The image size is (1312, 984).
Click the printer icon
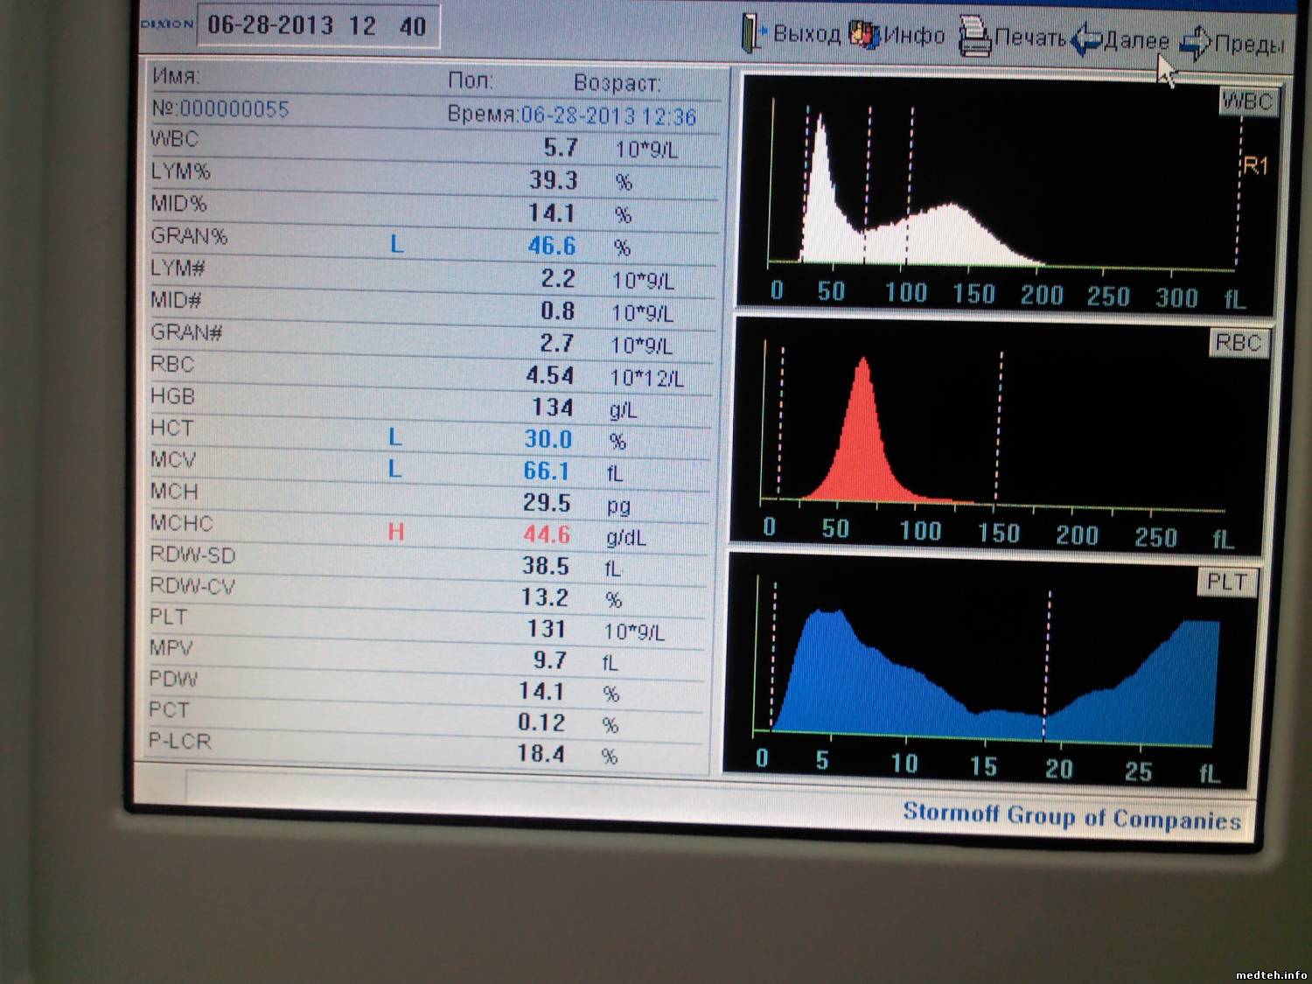(x=974, y=38)
